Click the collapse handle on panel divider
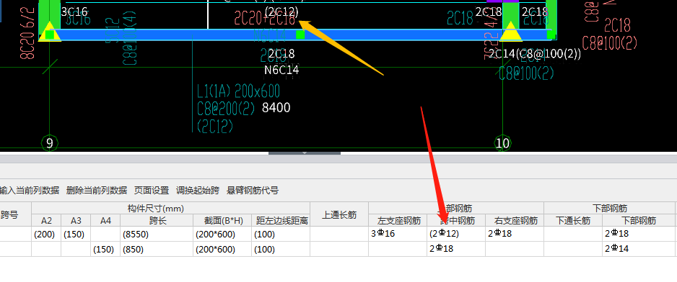 click(x=305, y=153)
